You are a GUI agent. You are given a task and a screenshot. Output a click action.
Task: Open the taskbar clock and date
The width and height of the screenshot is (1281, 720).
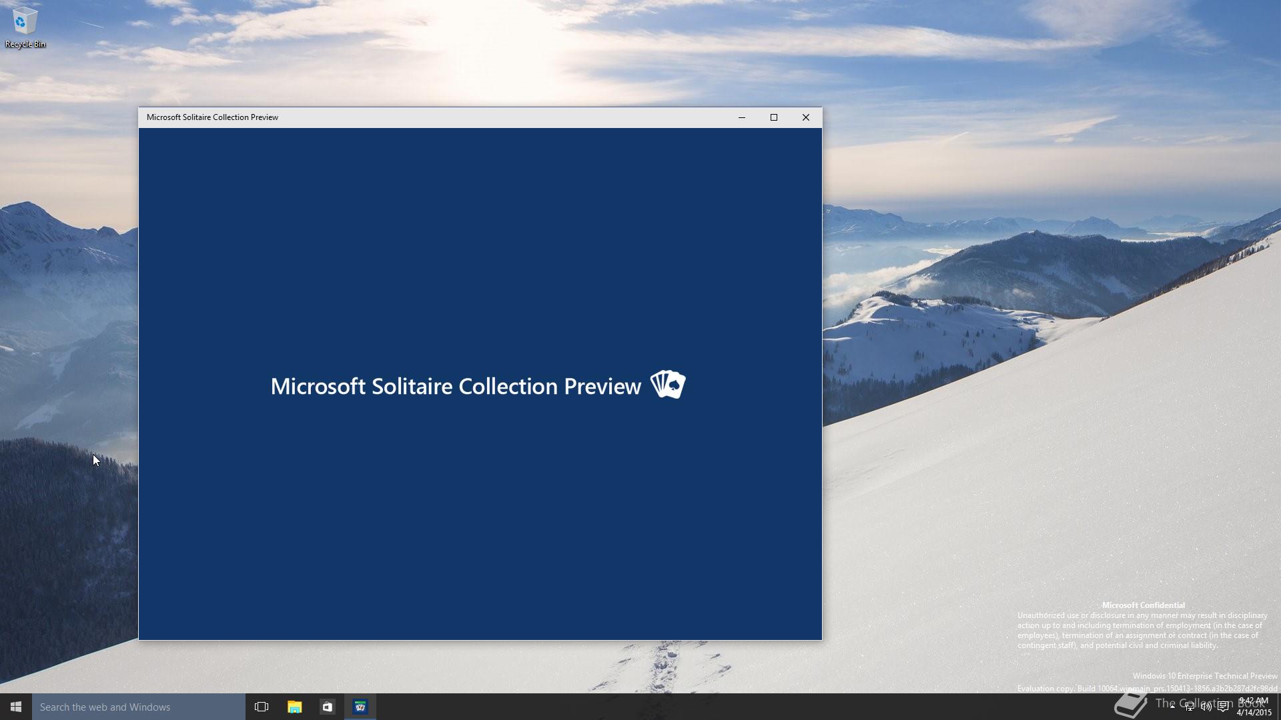click(x=1254, y=707)
